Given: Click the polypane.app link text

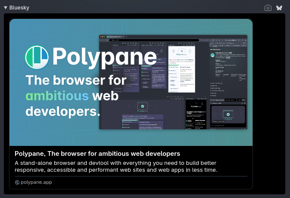Looking at the screenshot, I should pyautogui.click(x=36, y=183).
